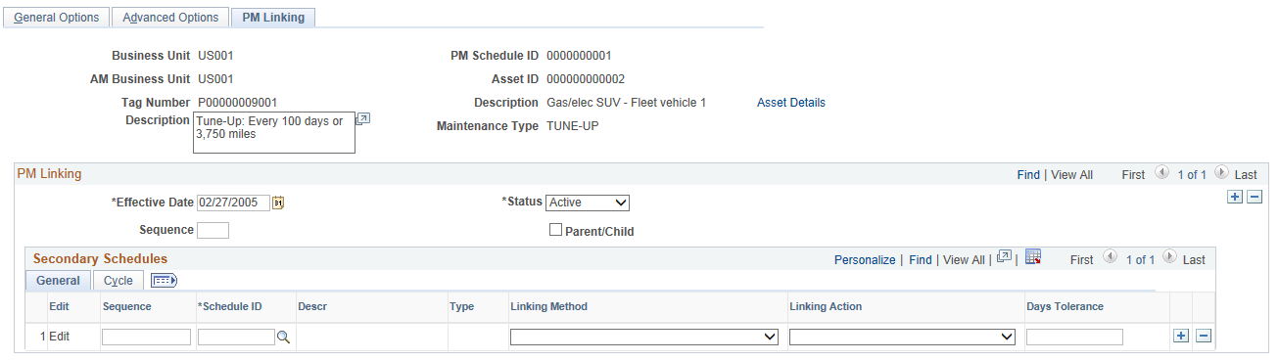The image size is (1279, 361).
Task: Click First in Secondary Schedules header
Action: click(1081, 260)
